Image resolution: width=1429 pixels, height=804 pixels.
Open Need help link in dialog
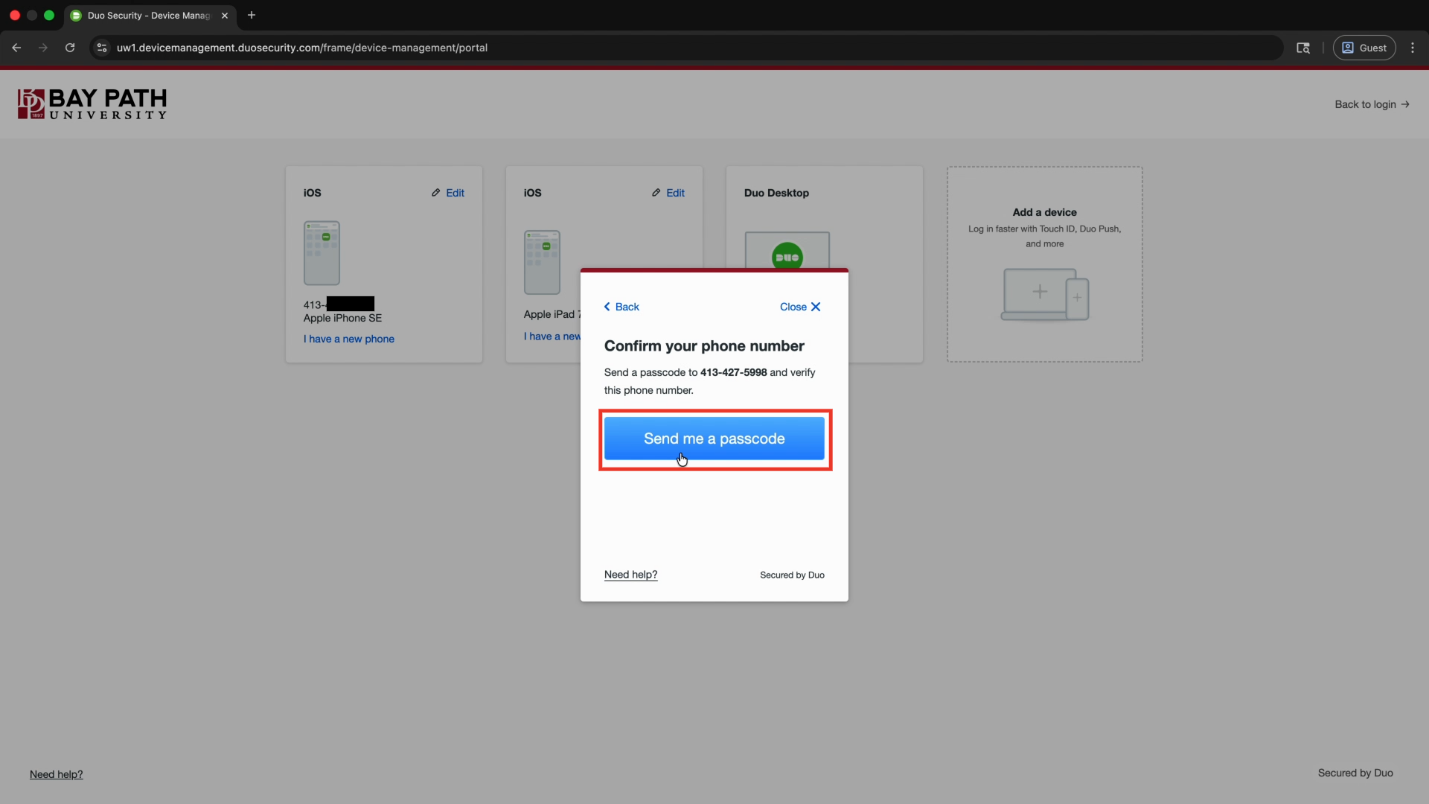[x=630, y=575]
